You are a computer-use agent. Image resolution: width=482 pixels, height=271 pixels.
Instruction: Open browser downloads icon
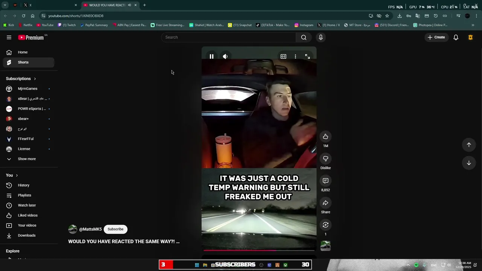pyautogui.click(x=400, y=16)
